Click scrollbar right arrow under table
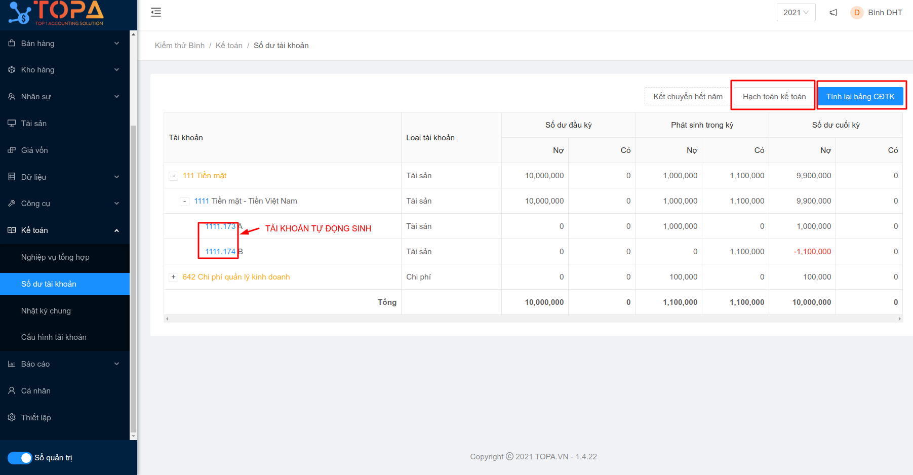The image size is (913, 475). (x=900, y=319)
